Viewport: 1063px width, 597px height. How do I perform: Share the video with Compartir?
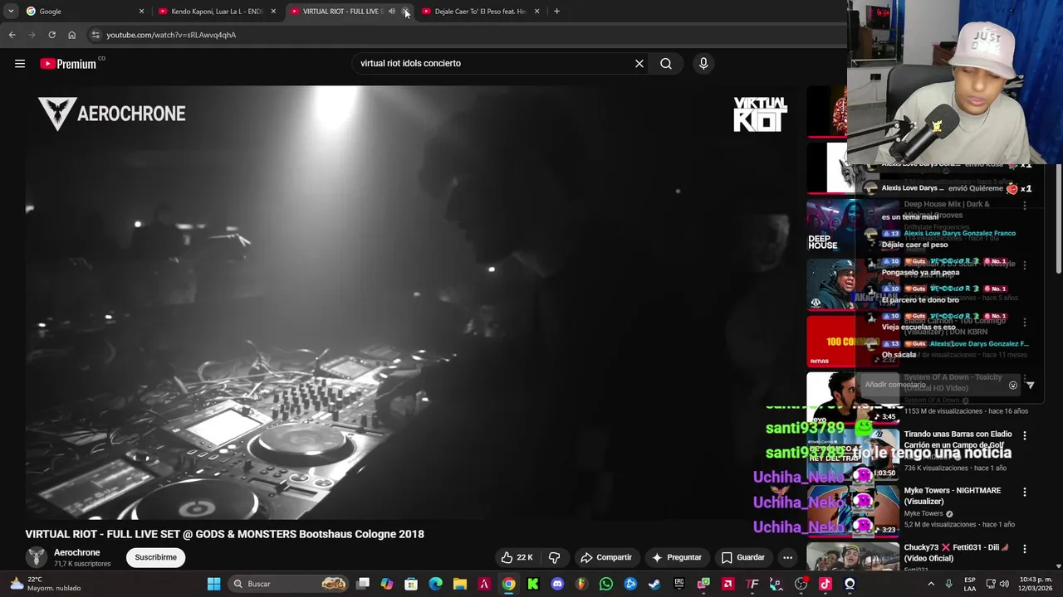[x=606, y=557]
